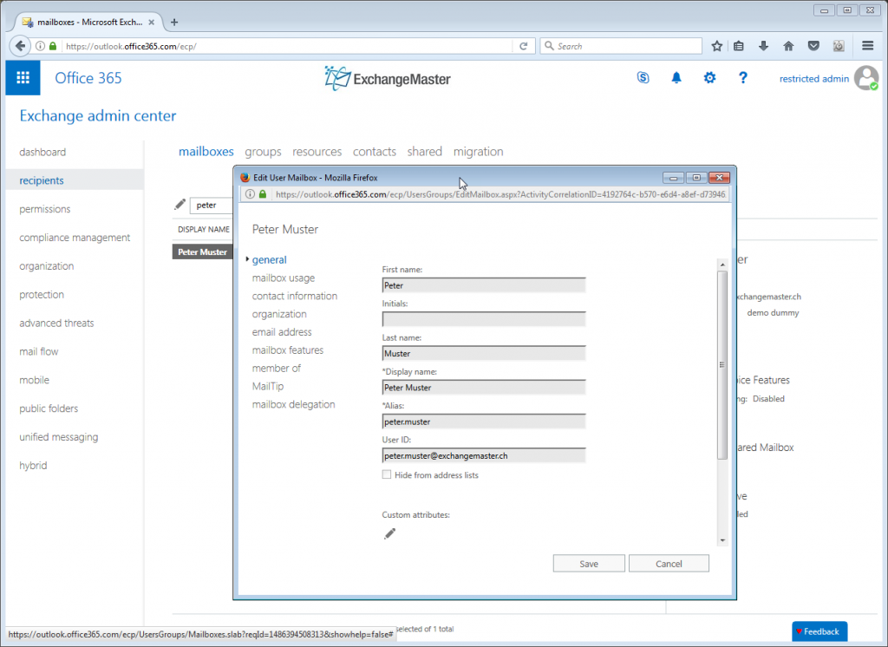The width and height of the screenshot is (888, 647).
Task: Open mailbox features section
Action: pos(288,350)
